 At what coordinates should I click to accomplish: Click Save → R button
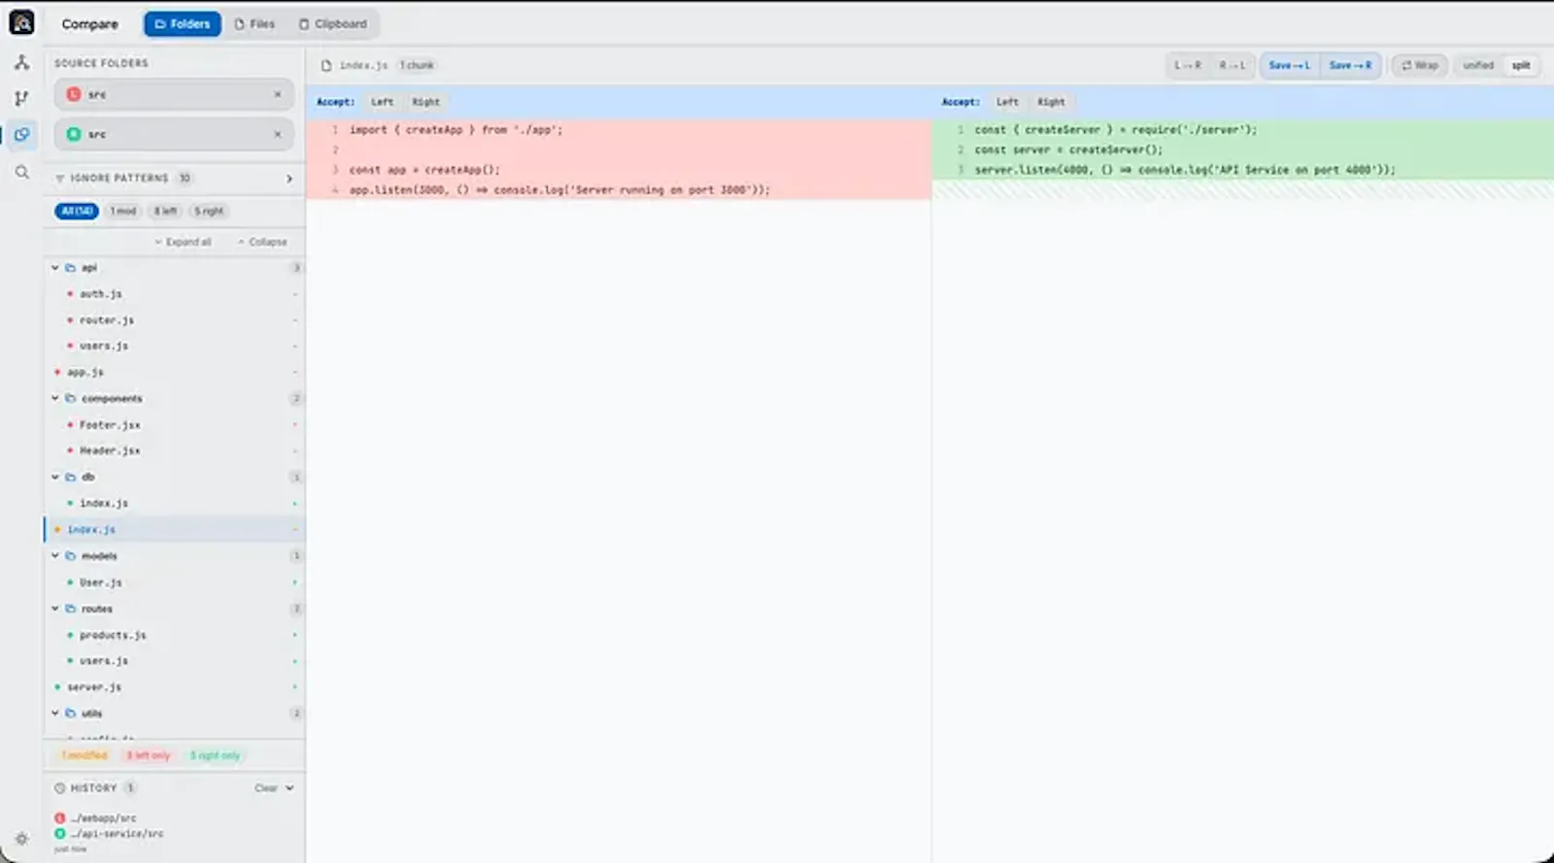1350,65
